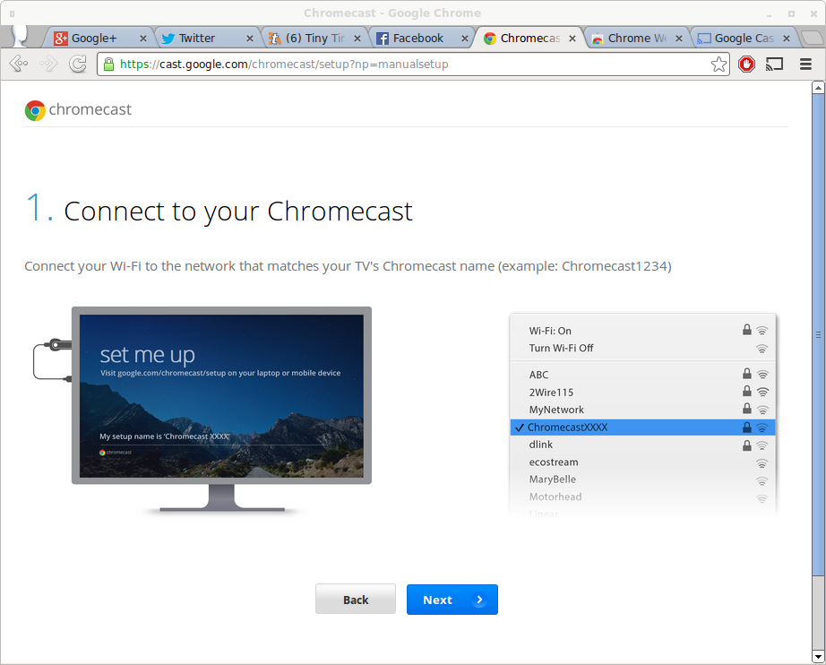
Task: Close the Tiny Tim tab
Action: [x=357, y=39]
